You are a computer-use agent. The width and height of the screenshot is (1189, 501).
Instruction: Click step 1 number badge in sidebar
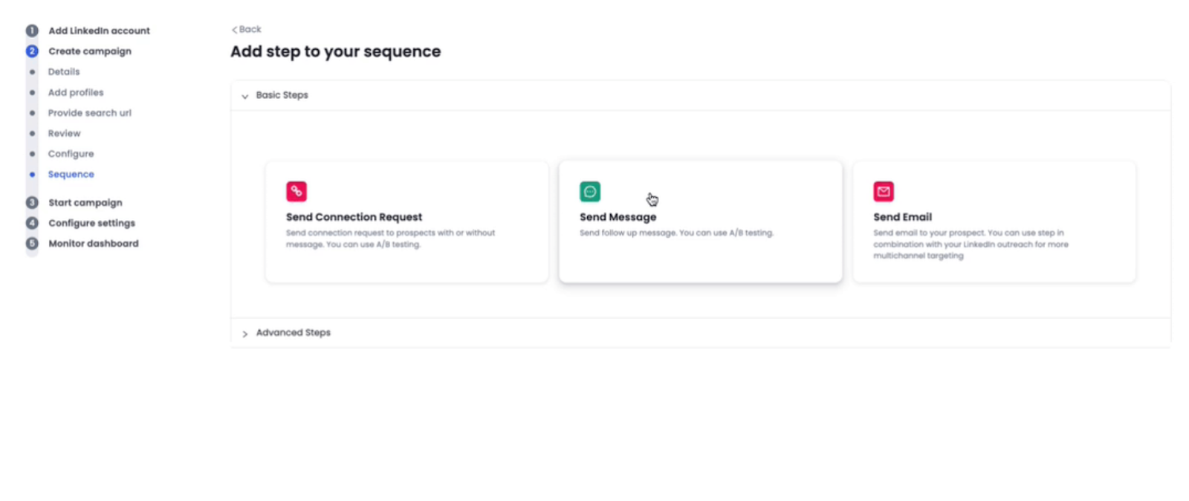tap(32, 30)
